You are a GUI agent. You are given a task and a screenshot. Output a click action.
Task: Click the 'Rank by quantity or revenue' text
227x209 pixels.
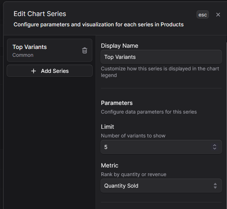pyautogui.click(x=133, y=174)
